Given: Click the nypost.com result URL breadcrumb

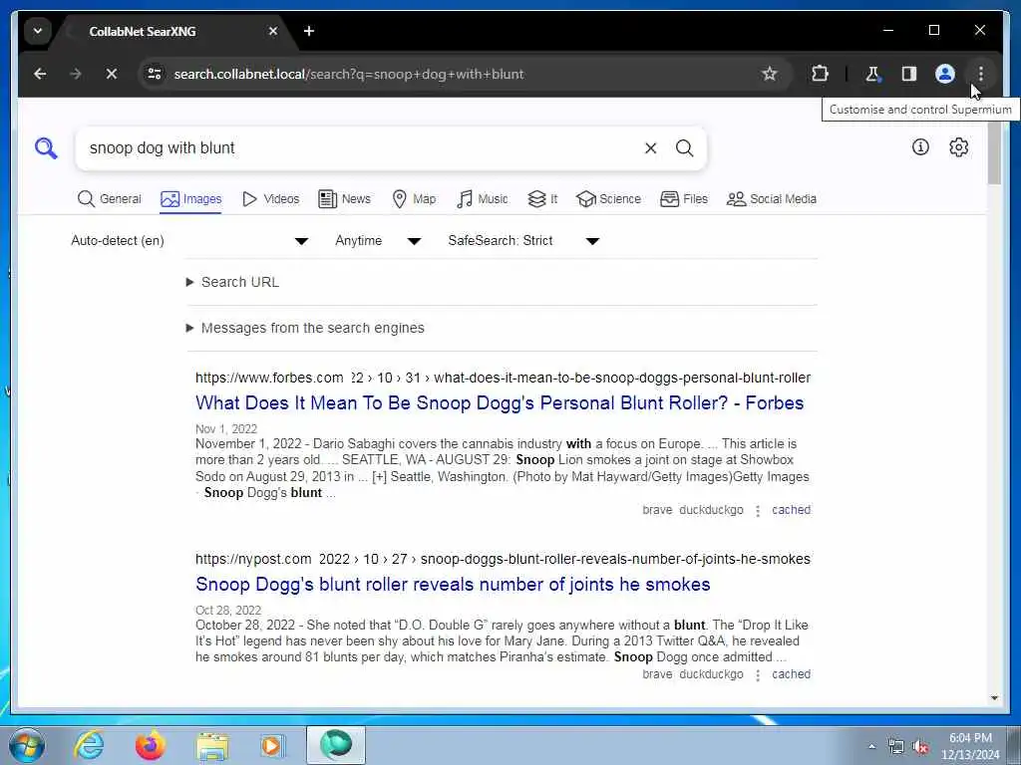Looking at the screenshot, I should [503, 560].
